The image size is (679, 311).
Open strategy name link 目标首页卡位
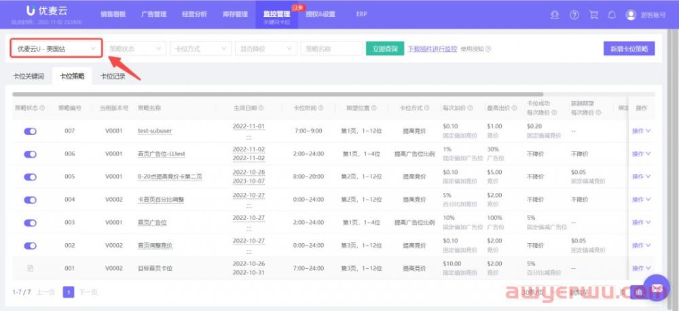tap(155, 268)
